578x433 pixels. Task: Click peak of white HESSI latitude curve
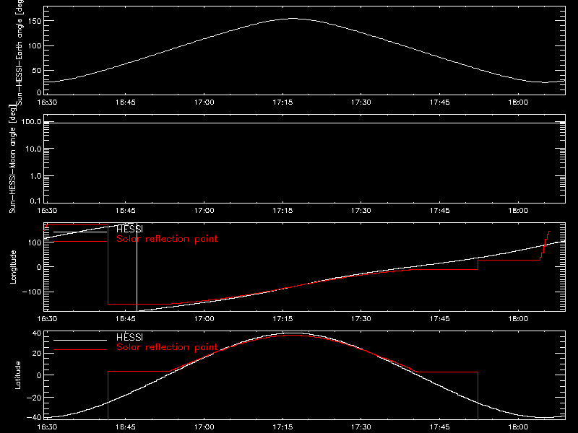(x=293, y=333)
